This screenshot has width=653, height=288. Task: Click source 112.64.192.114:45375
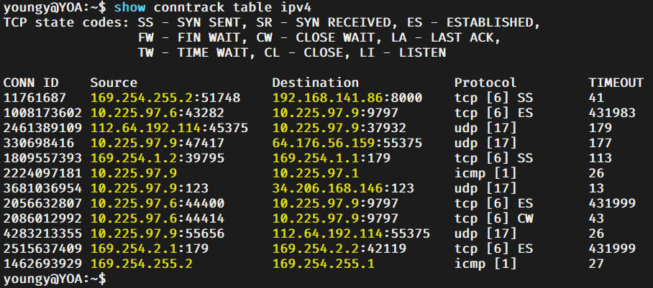[169, 128]
